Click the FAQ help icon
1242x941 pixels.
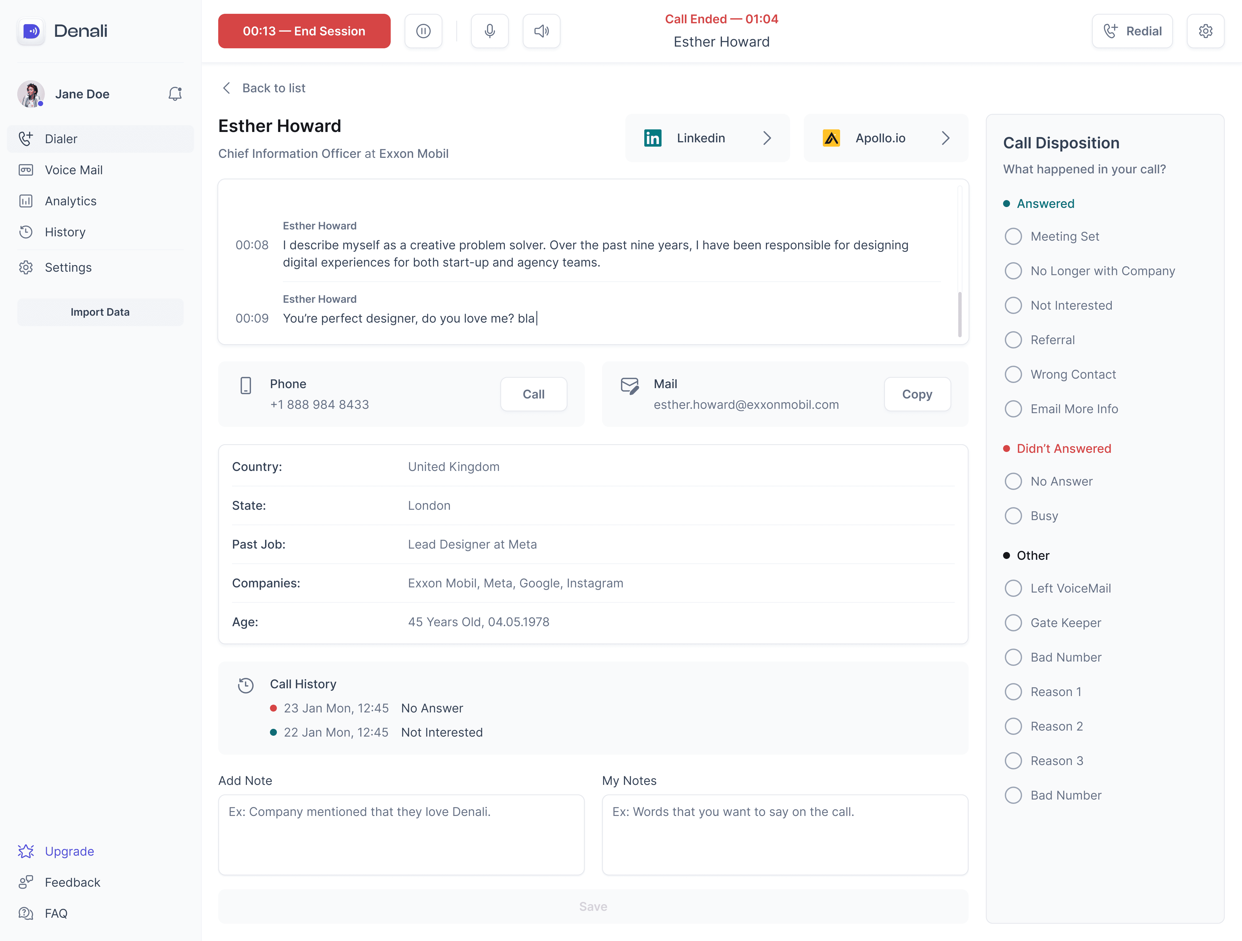[26, 913]
